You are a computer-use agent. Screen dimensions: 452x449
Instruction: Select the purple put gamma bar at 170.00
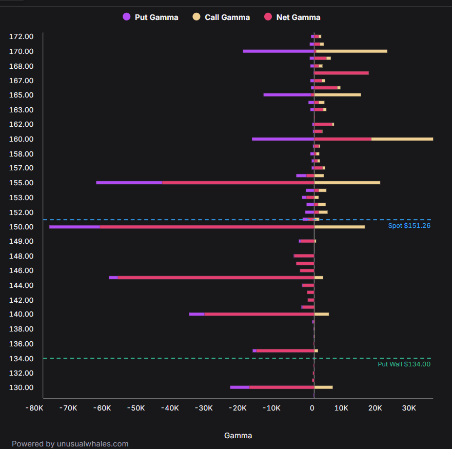(x=279, y=51)
